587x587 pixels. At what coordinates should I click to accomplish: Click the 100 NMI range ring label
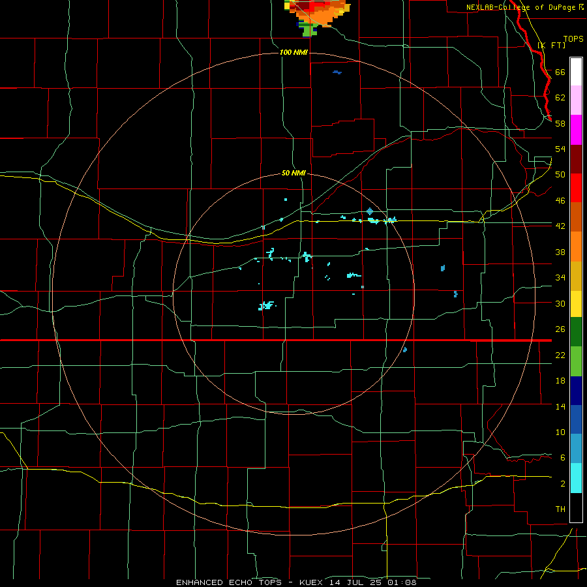pos(293,52)
